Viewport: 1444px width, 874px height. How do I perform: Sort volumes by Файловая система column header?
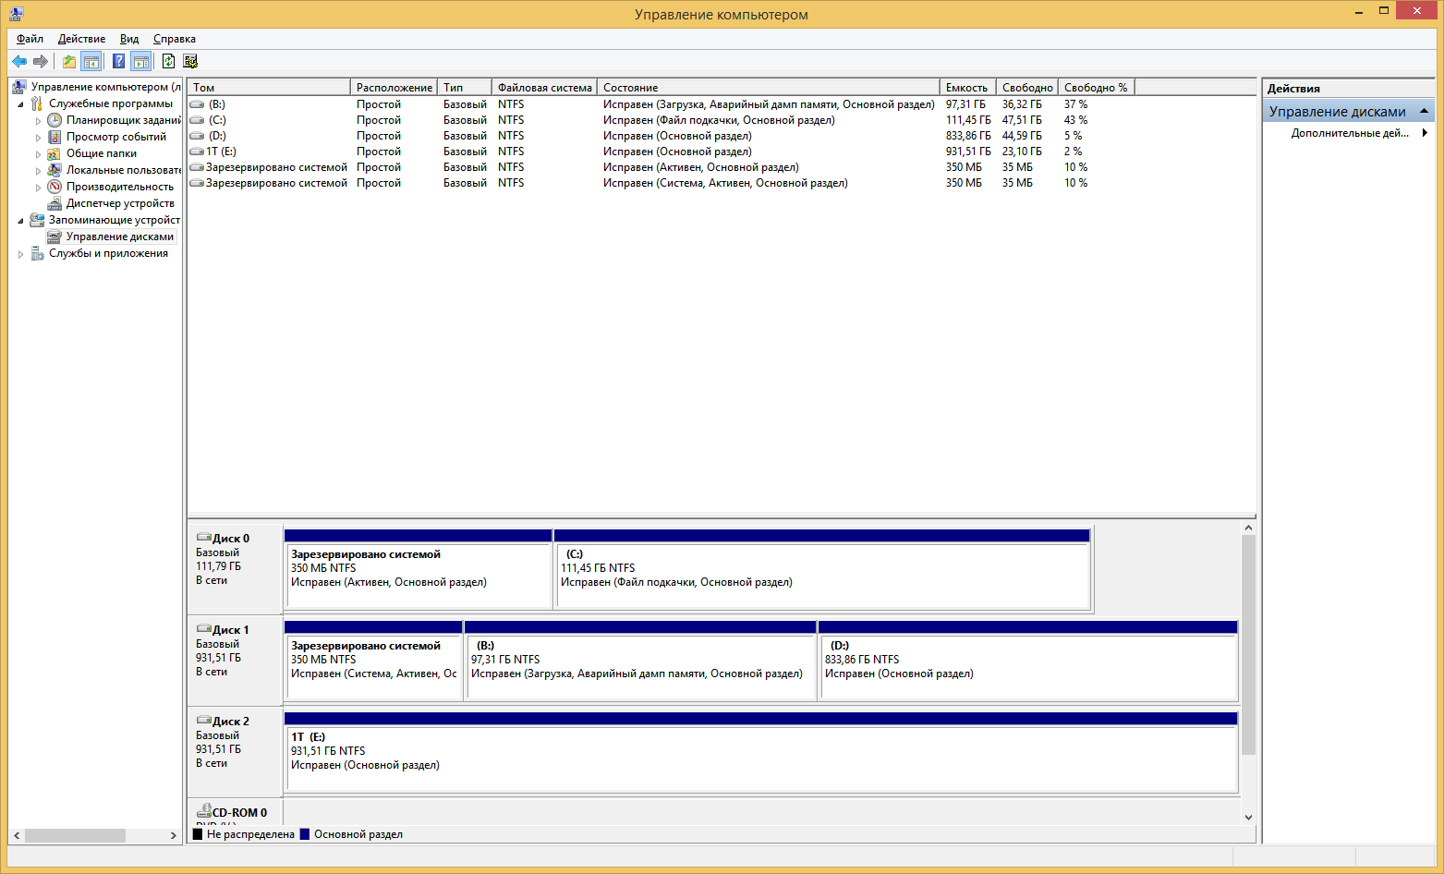click(x=544, y=88)
